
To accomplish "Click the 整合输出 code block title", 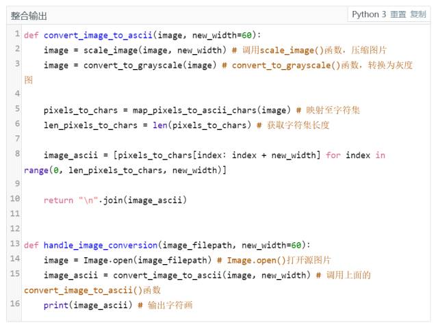I will 29,15.
